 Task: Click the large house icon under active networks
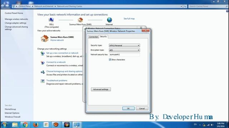tap(45, 38)
